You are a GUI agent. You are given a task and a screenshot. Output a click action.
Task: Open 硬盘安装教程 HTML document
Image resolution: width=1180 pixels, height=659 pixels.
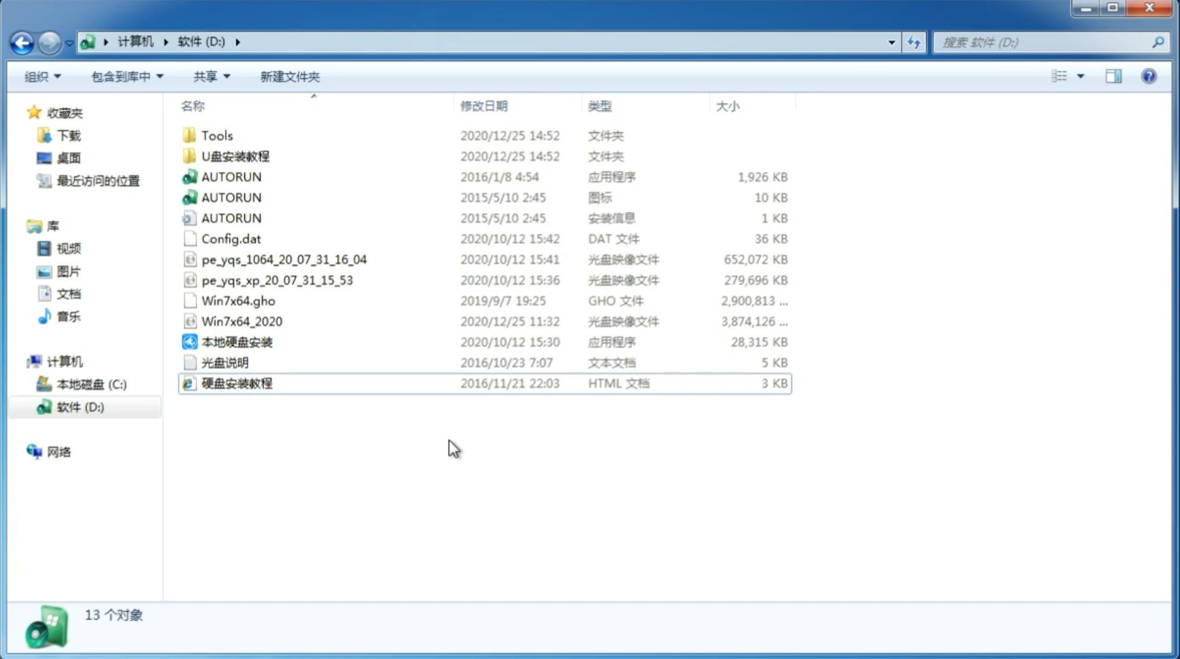pyautogui.click(x=236, y=383)
